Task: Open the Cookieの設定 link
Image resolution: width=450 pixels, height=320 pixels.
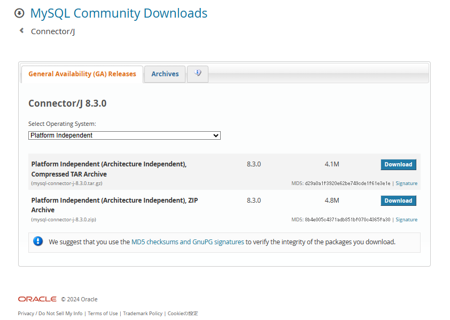Action: pyautogui.click(x=182, y=313)
